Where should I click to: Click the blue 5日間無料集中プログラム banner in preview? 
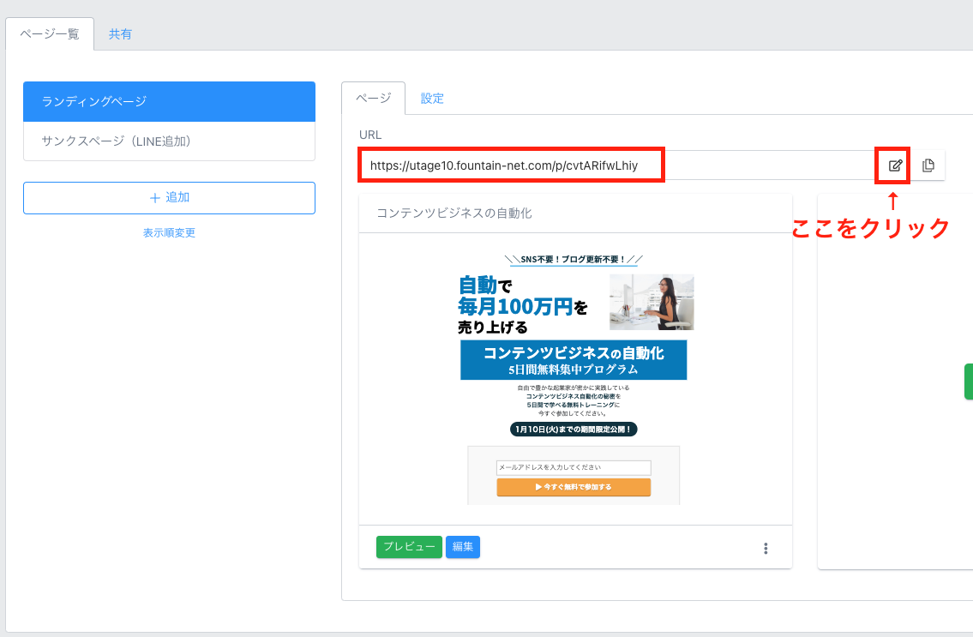573,360
